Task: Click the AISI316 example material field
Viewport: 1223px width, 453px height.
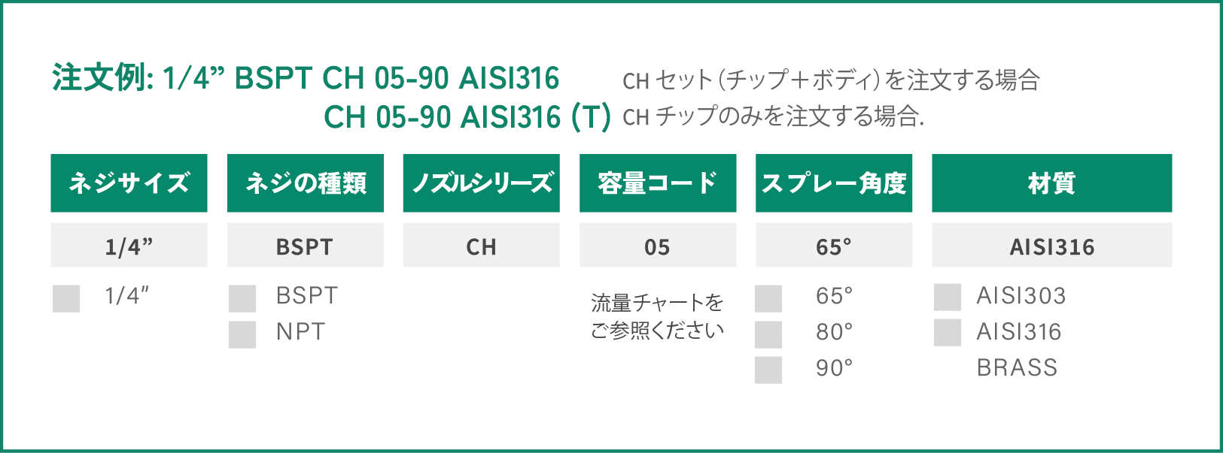Action: click(x=1052, y=245)
